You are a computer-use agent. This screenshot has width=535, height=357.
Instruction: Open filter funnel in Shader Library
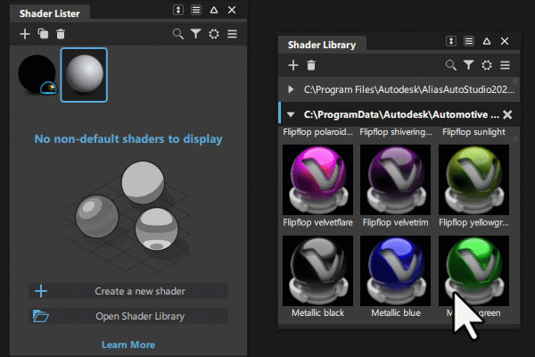(x=469, y=65)
